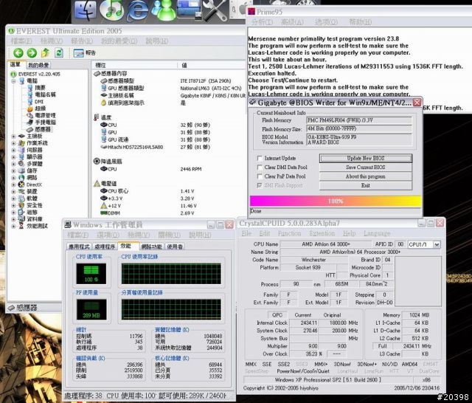This screenshot has height=403, width=472.
Task: Click the 欄位 column header in EVEREST
Action: point(134,65)
